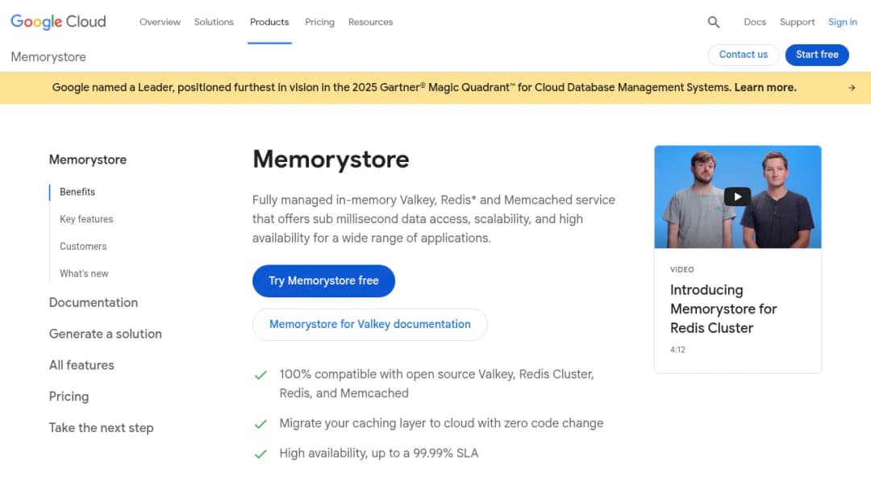Screen dimensions: 871x490
Task: Open Generate a solution in sidebar
Action: [x=105, y=334]
